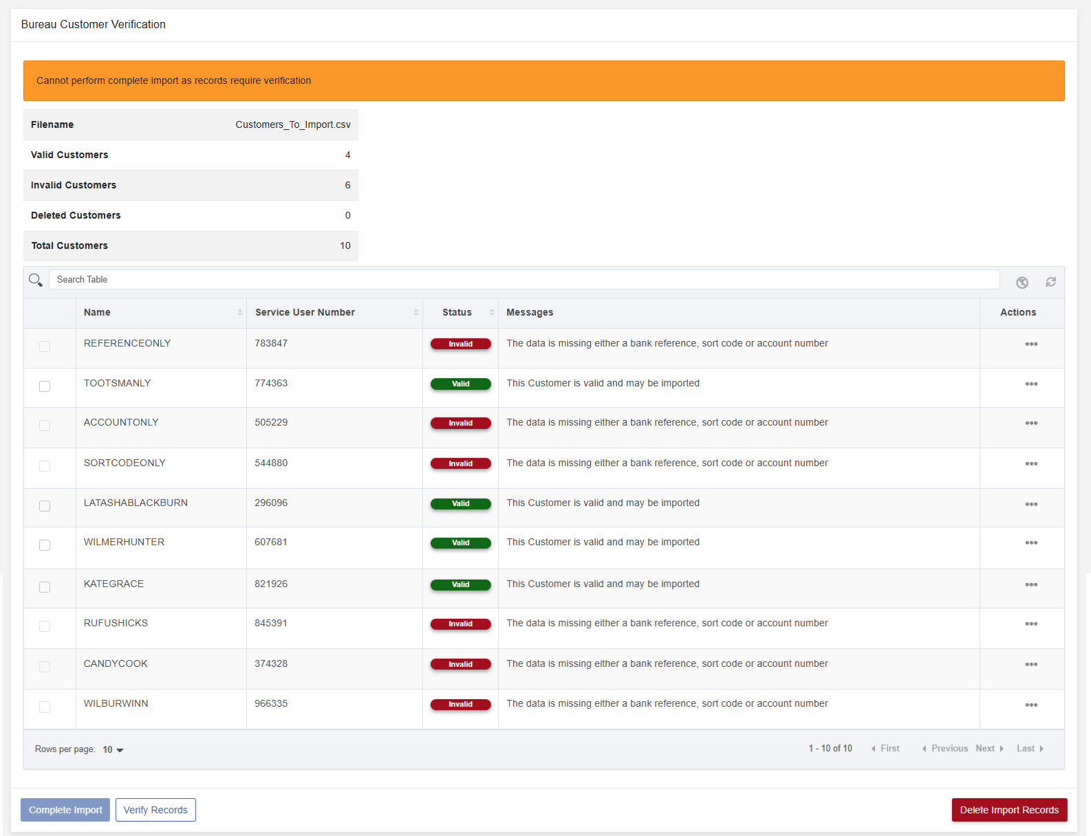This screenshot has width=1091, height=836.
Task: Sort table by Name column arrows
Action: pyautogui.click(x=240, y=312)
